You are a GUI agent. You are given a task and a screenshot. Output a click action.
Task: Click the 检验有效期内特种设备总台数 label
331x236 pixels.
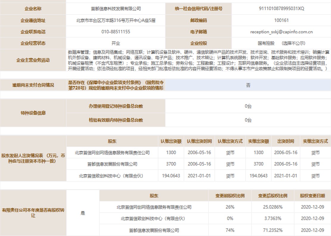[116, 120]
